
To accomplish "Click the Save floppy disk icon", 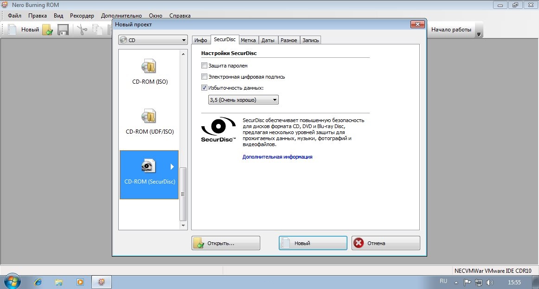I will (x=63, y=30).
